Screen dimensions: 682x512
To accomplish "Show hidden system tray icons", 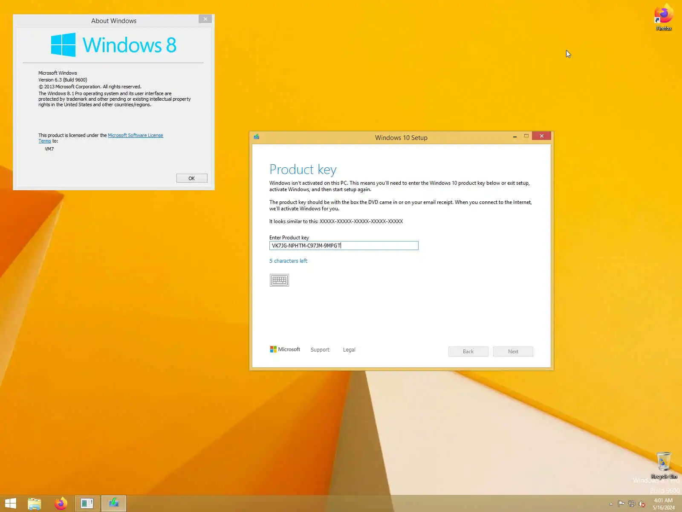I will (x=611, y=504).
